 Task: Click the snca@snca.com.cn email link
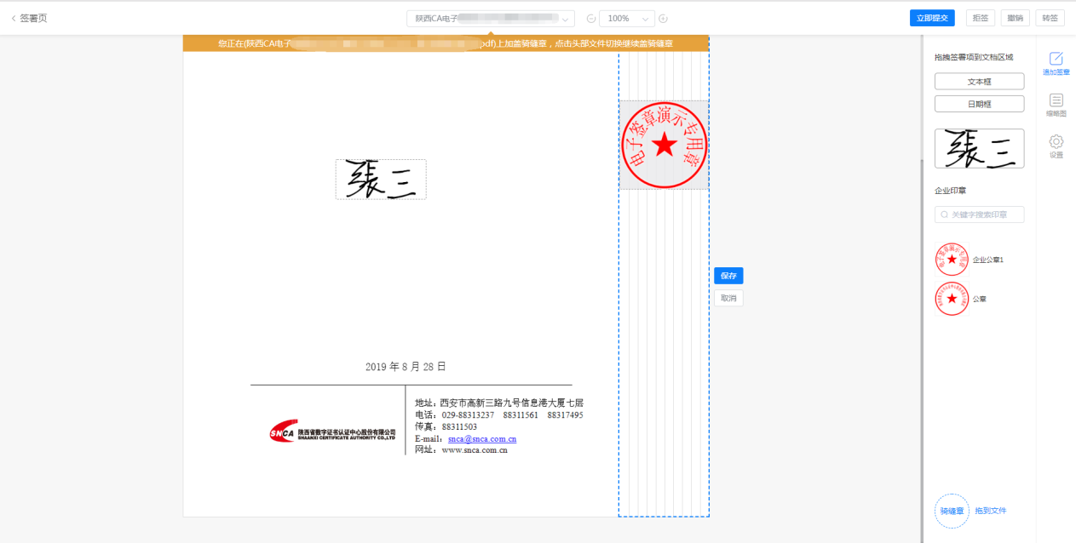(481, 438)
